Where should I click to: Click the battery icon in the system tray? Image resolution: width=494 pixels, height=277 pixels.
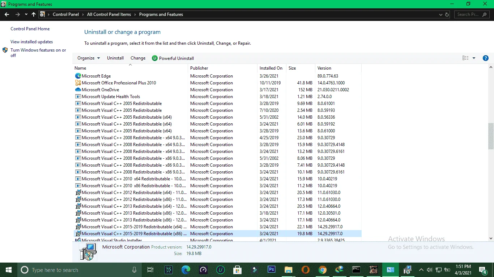point(447,270)
